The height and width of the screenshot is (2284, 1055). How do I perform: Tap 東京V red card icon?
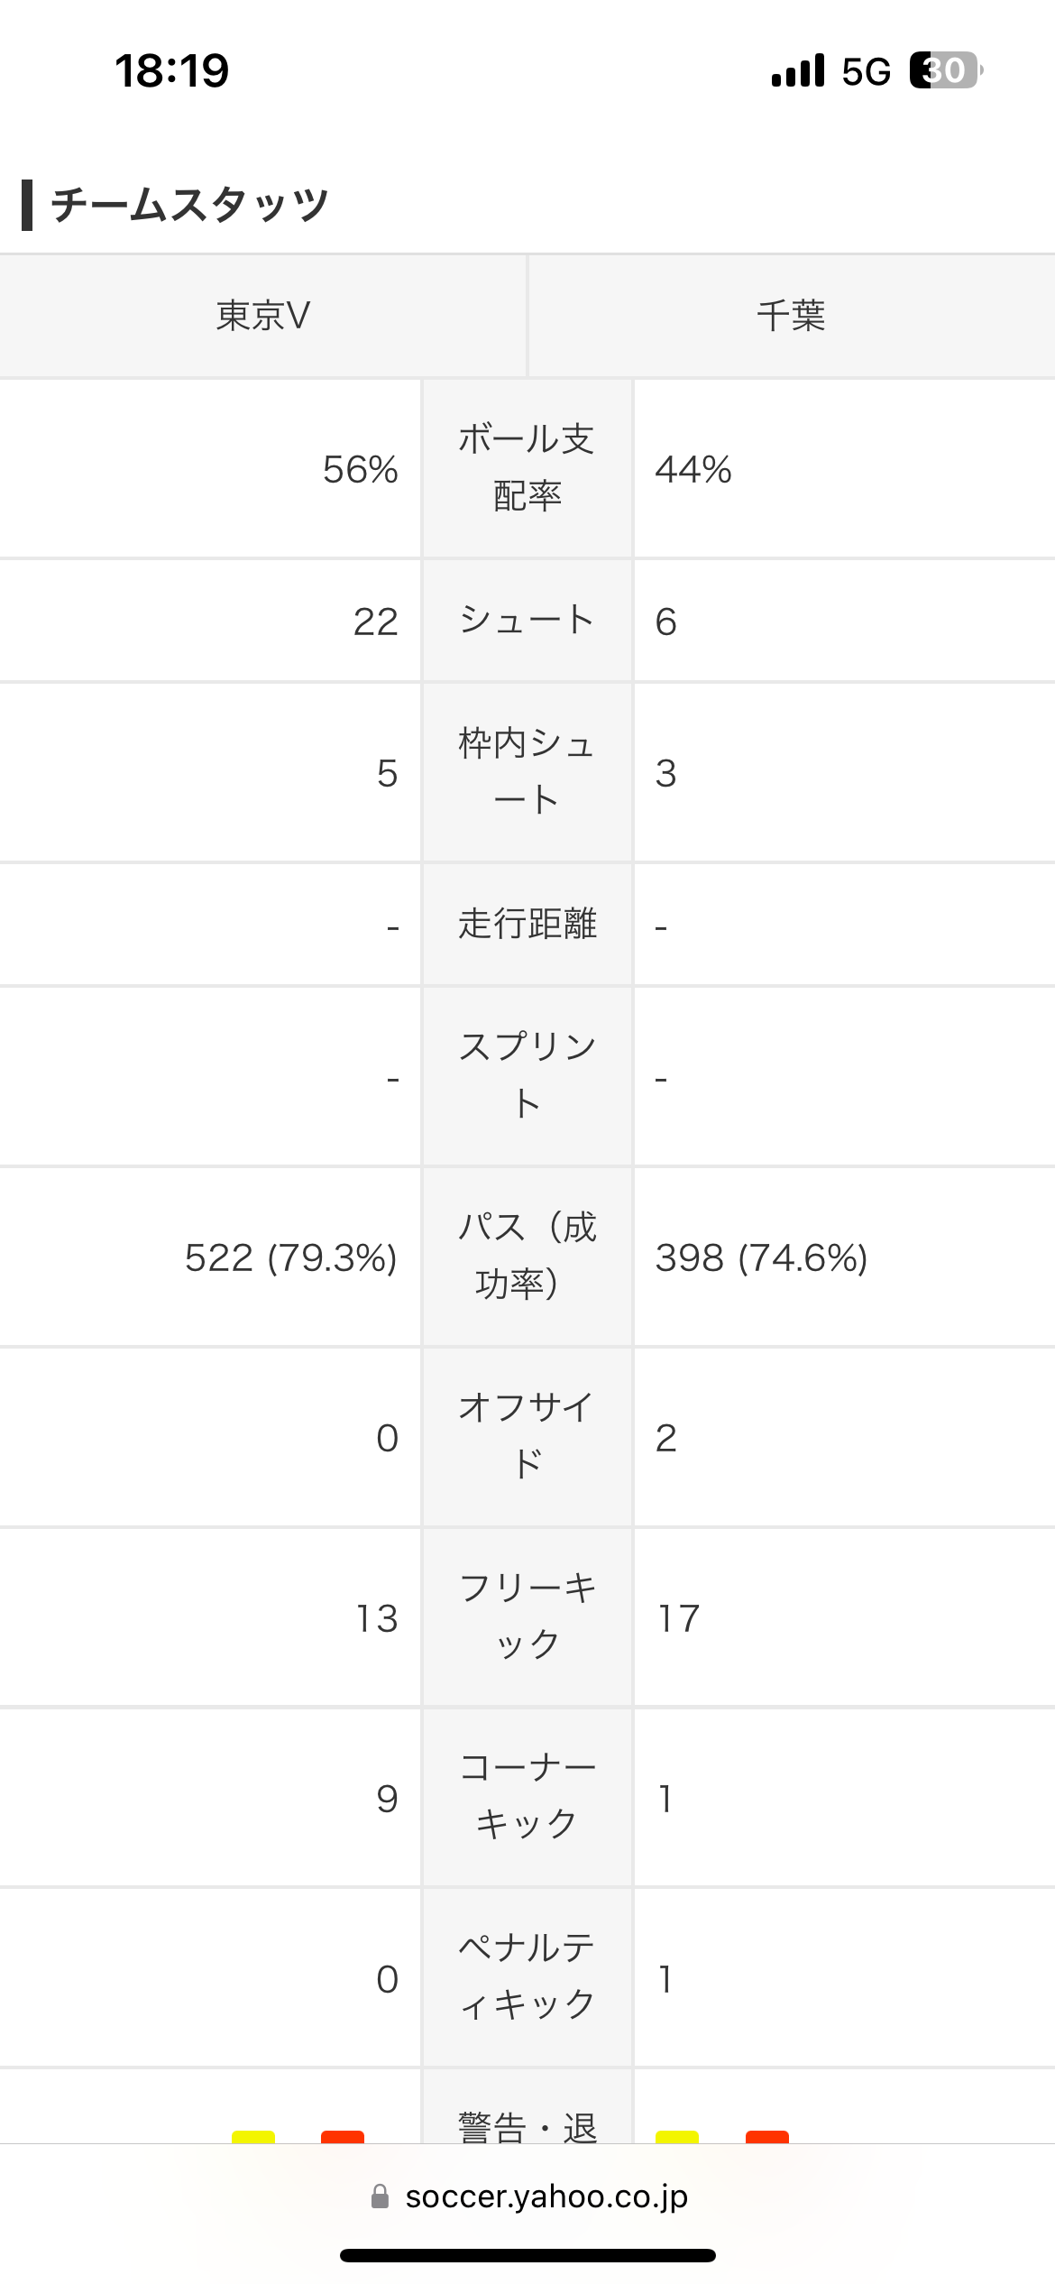click(343, 2137)
